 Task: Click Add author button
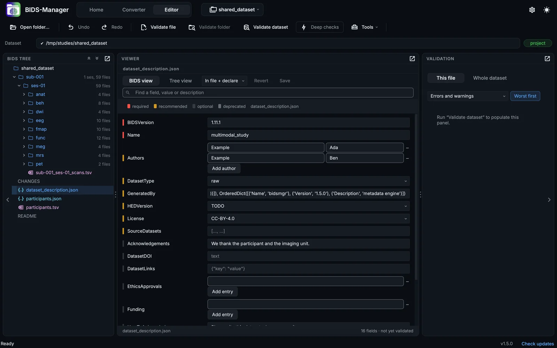[224, 168]
